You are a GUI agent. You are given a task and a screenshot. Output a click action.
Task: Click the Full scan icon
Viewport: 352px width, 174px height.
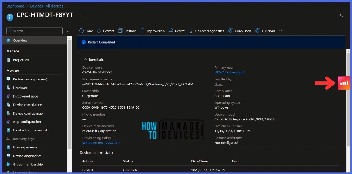coord(258,31)
